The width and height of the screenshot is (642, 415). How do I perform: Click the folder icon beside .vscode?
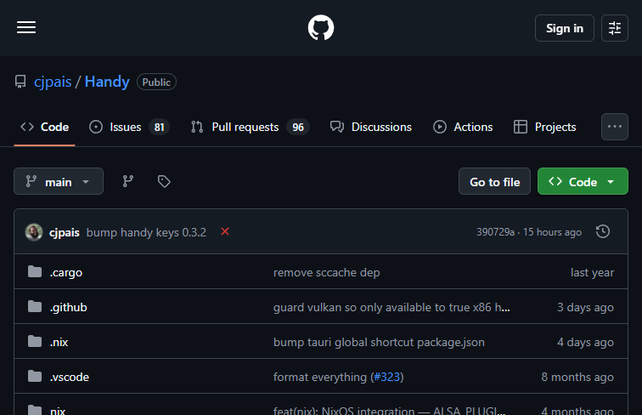click(35, 376)
